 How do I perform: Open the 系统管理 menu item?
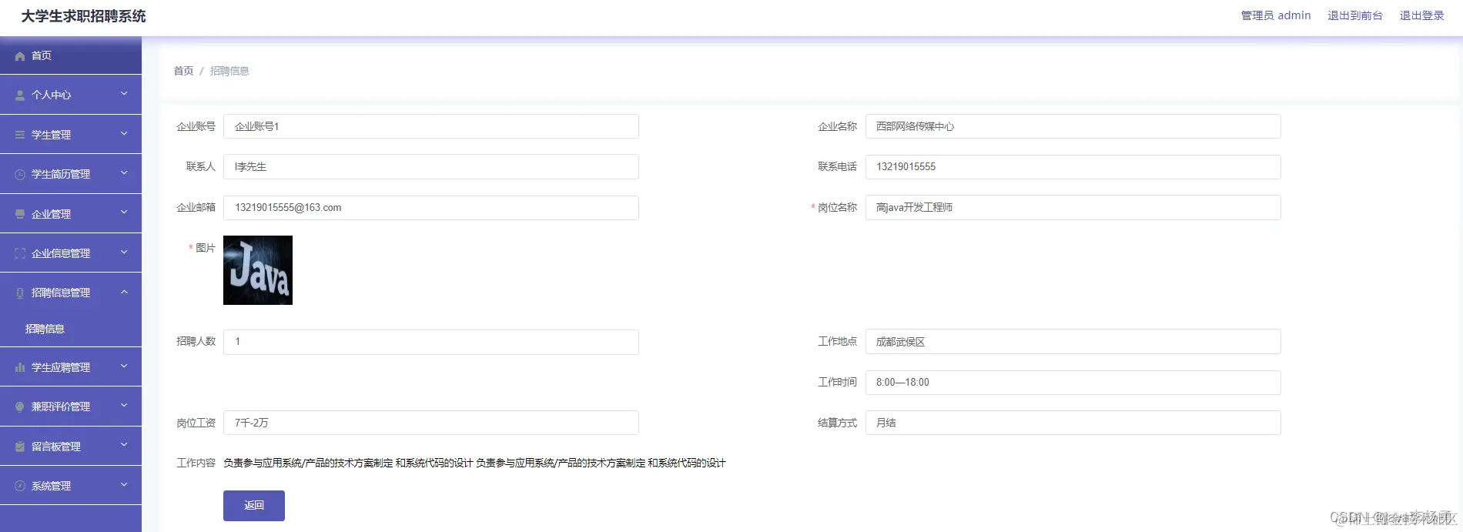(71, 486)
